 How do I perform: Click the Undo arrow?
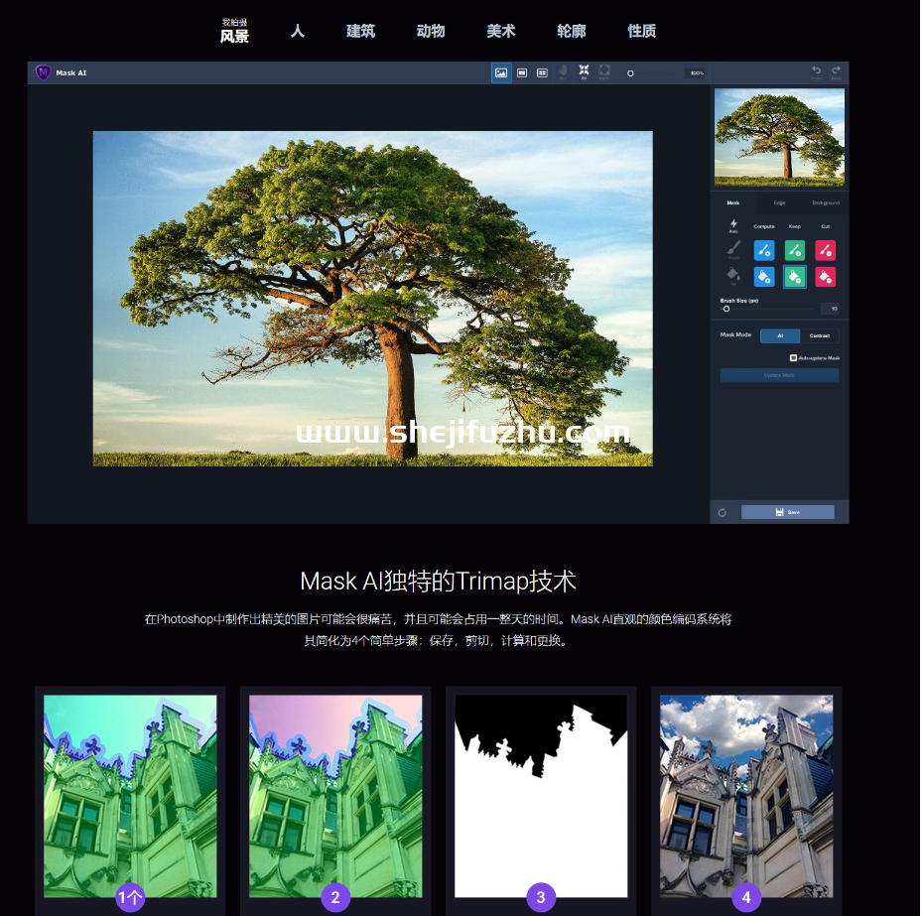(816, 71)
